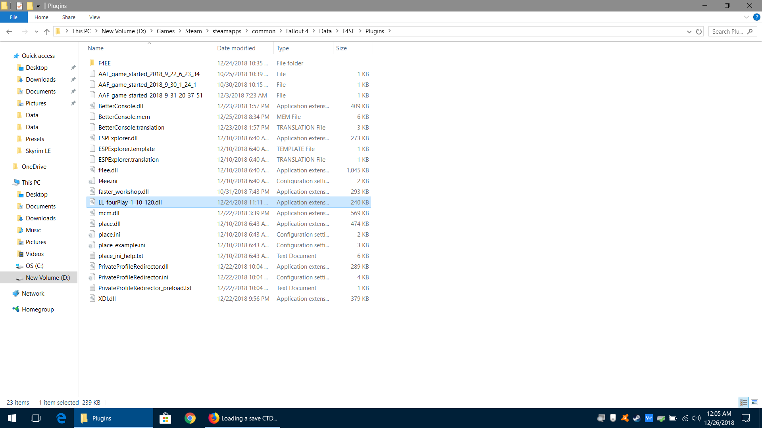The height and width of the screenshot is (428, 762).
Task: Open Quick access in navigation pane
Action: [x=38, y=56]
